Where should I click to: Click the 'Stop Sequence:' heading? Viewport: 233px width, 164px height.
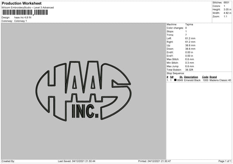(176, 73)
